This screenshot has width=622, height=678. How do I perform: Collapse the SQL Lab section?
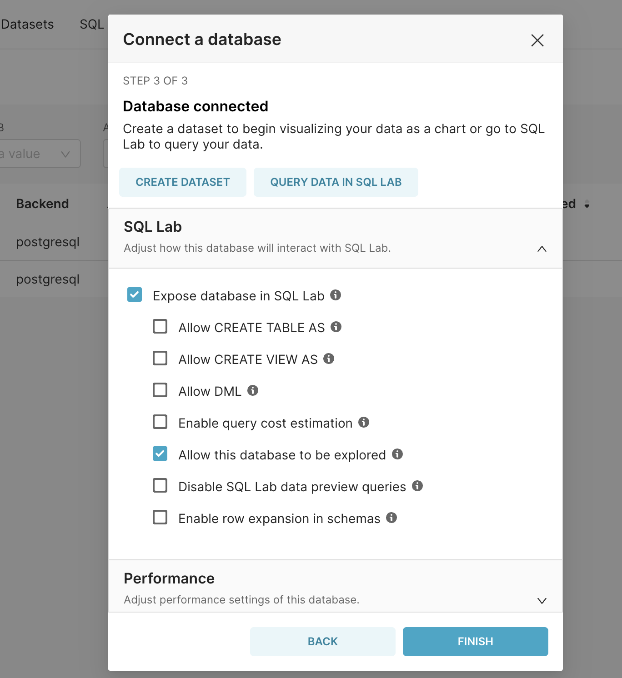coord(542,249)
